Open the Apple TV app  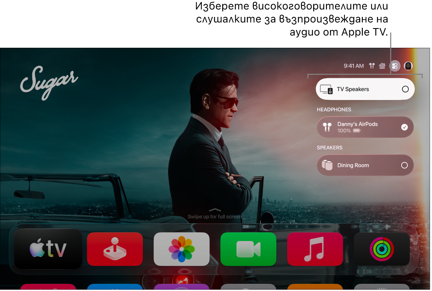pos(48,249)
